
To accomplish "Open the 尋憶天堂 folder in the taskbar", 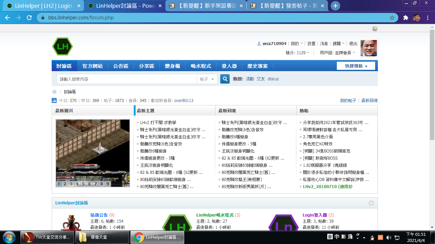I will tap(102, 237).
